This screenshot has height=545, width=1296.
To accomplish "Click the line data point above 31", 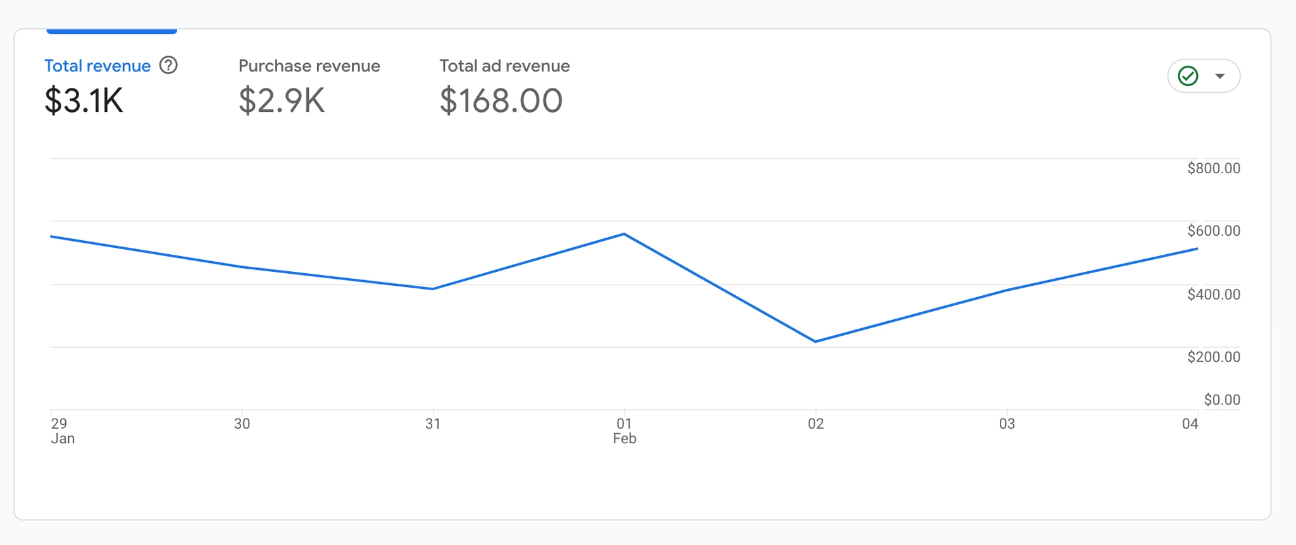I will (433, 289).
